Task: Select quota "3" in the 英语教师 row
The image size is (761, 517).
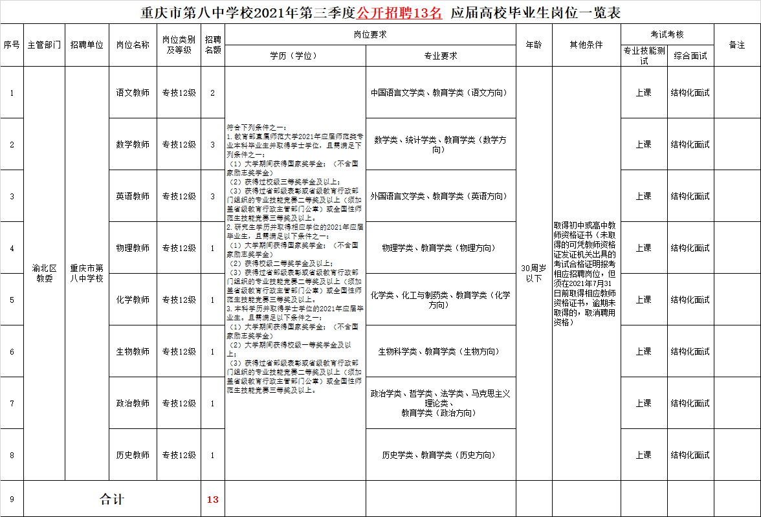Action: point(212,196)
